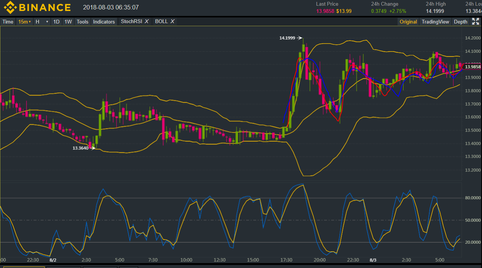482x268 pixels.
Task: Click the Binance logo
Action: [37, 7]
